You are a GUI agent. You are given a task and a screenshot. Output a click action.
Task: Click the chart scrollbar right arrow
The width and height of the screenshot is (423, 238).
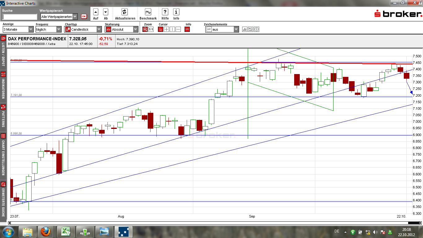[x=421, y=223]
